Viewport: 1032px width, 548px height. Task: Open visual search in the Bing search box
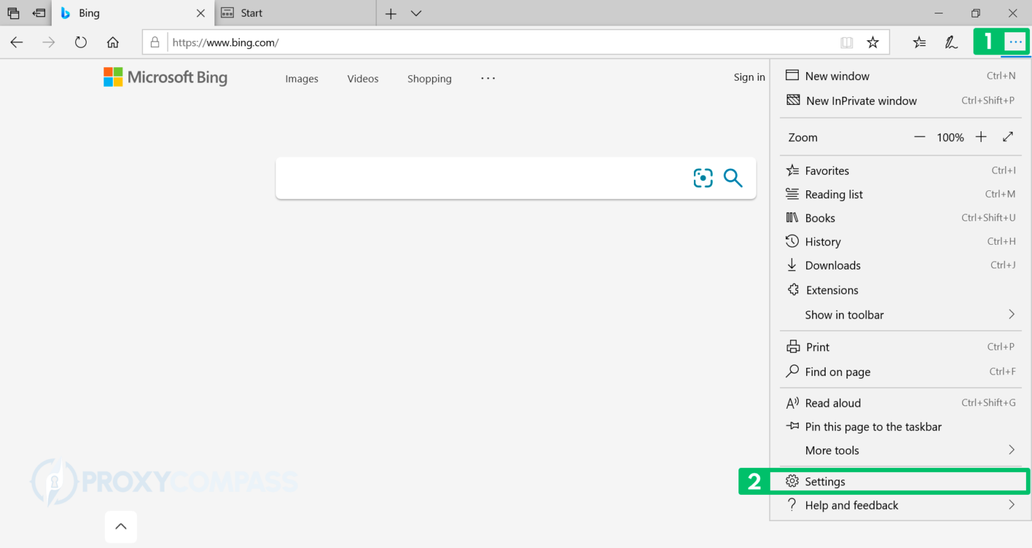[703, 178]
